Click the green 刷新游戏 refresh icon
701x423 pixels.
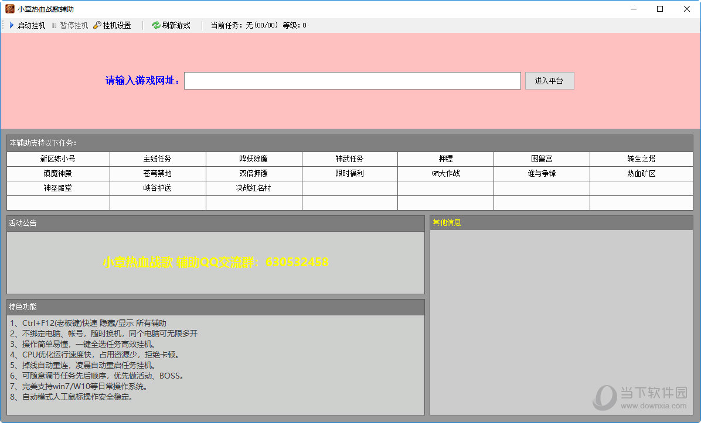156,25
